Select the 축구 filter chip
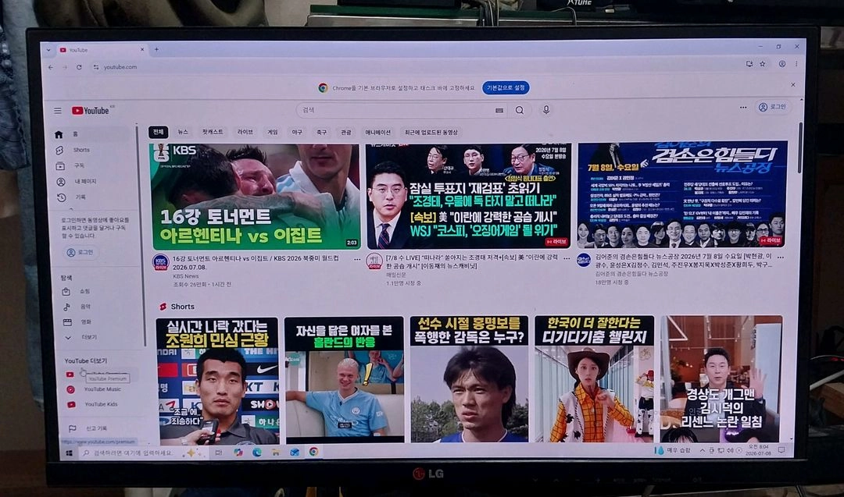The height and width of the screenshot is (497, 844). (321, 132)
